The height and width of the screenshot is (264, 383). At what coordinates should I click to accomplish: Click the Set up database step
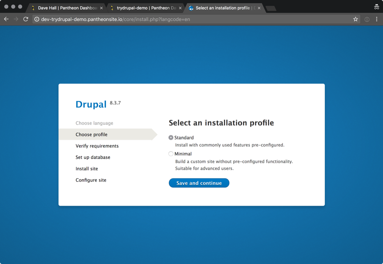(93, 157)
